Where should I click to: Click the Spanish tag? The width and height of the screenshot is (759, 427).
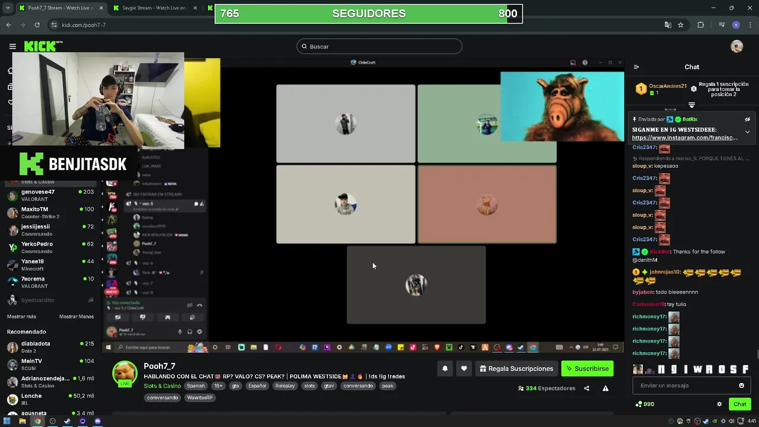pos(196,385)
